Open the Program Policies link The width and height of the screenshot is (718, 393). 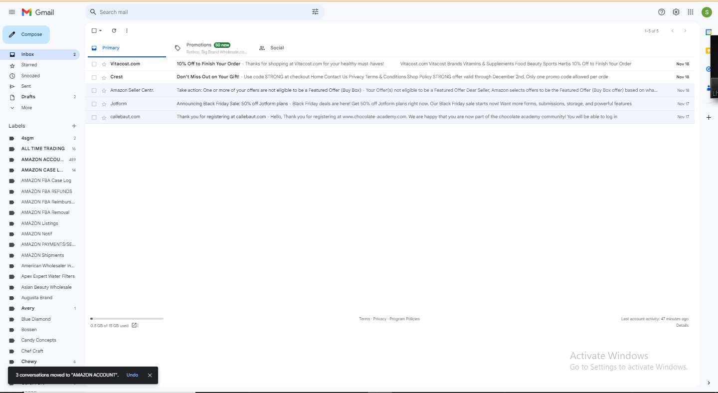[x=404, y=319]
